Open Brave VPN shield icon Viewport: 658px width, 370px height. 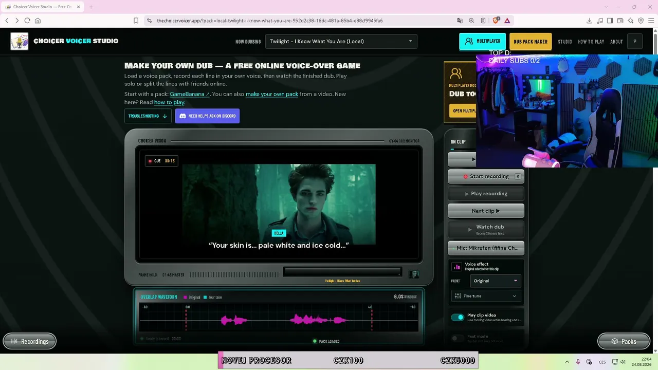click(x=641, y=21)
